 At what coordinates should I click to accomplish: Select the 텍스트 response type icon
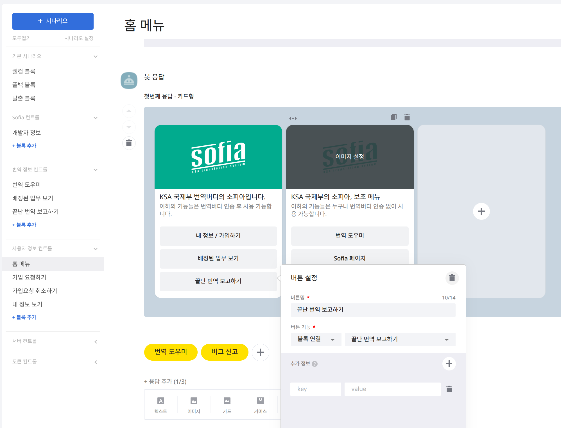click(x=160, y=404)
